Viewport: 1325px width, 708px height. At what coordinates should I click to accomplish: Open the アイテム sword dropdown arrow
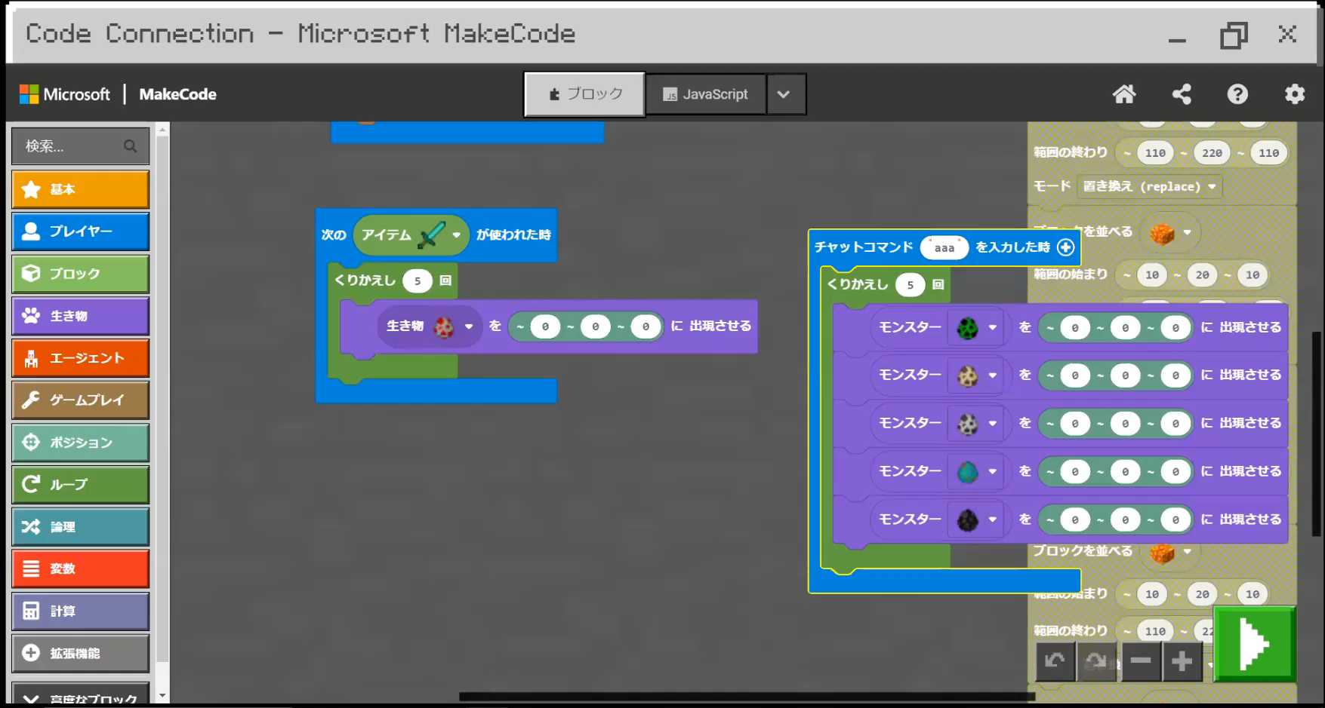click(x=456, y=235)
